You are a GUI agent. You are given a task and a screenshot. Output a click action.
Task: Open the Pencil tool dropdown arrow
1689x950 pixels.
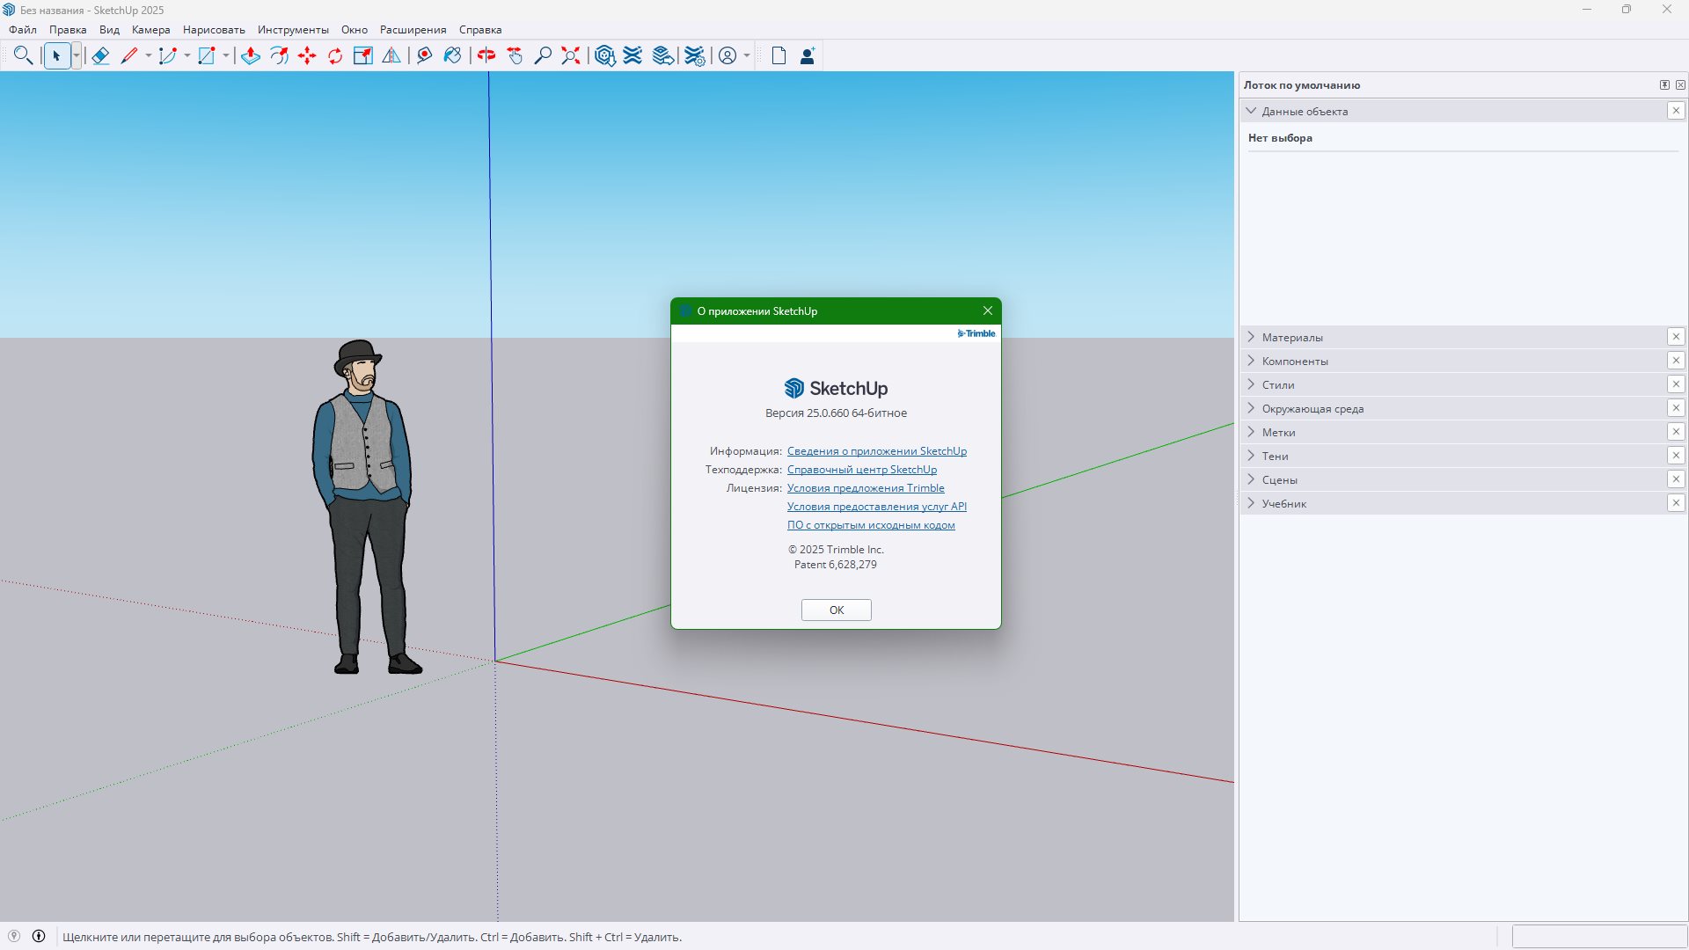click(149, 56)
